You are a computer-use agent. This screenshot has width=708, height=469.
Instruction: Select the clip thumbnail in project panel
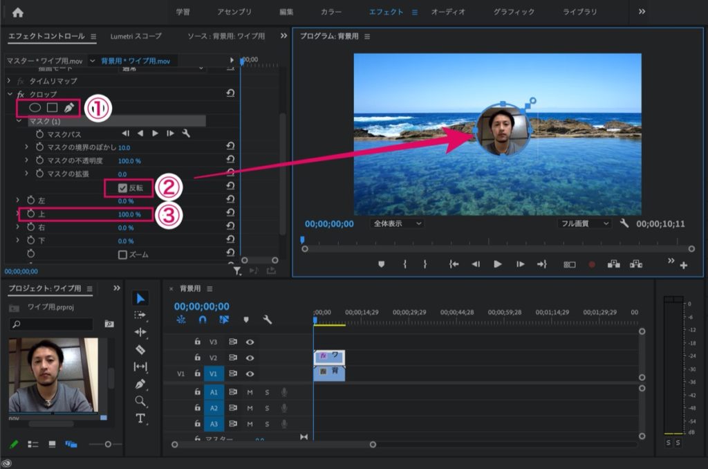click(53, 375)
